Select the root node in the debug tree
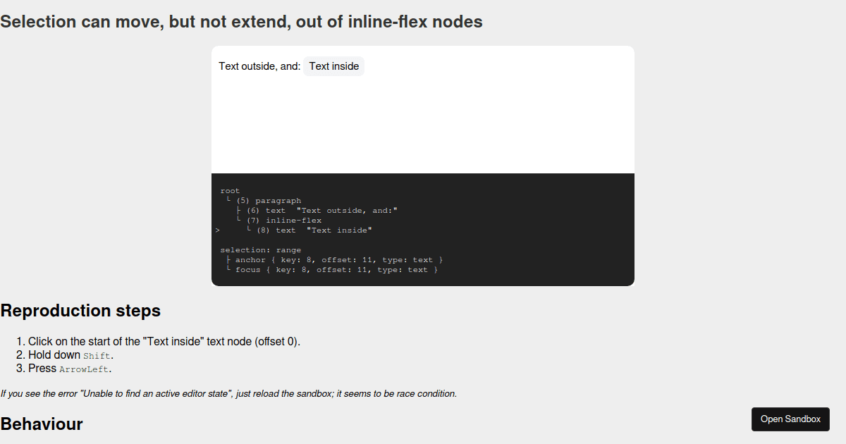The image size is (846, 444). [x=230, y=190]
